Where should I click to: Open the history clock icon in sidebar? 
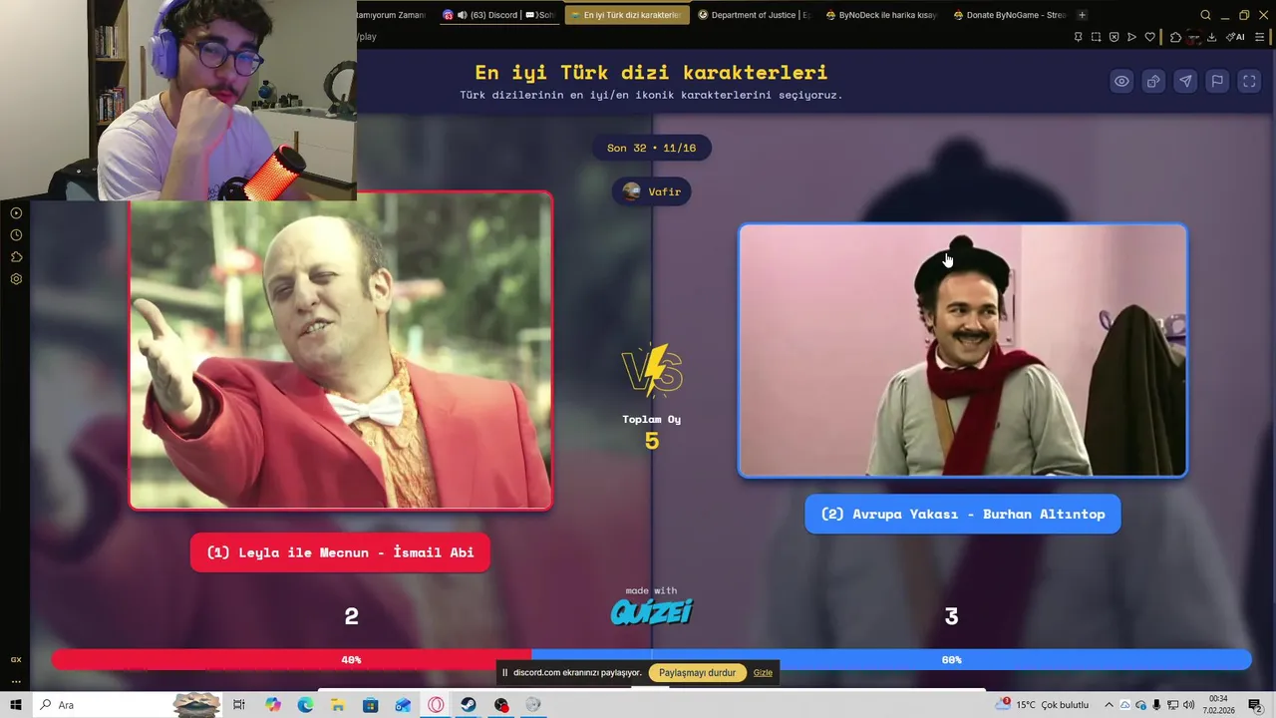point(16,235)
